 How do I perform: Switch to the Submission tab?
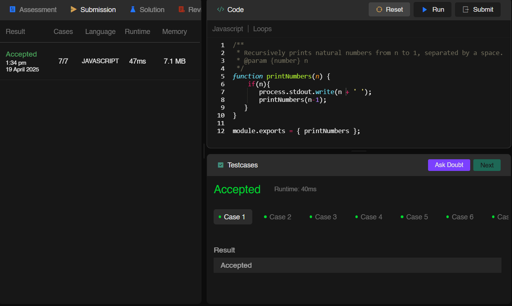[93, 9]
